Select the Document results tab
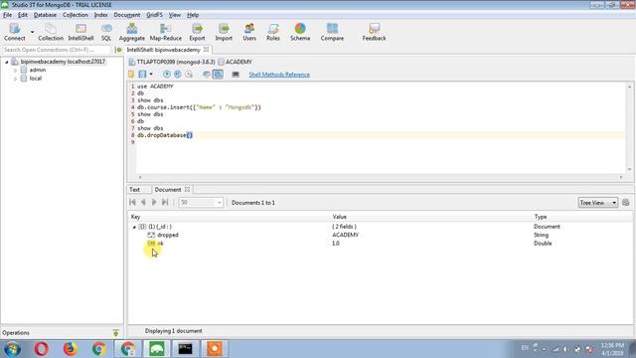Viewport: 636px width, 358px height. (168, 190)
